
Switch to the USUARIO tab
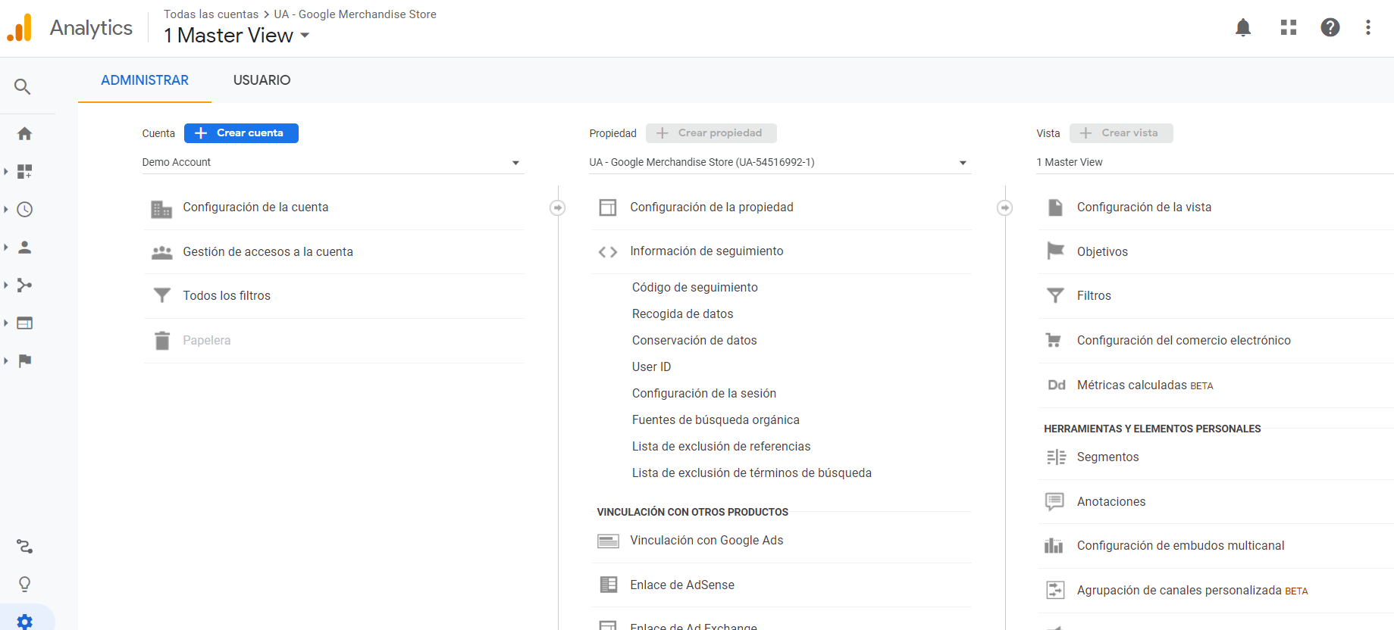(262, 80)
